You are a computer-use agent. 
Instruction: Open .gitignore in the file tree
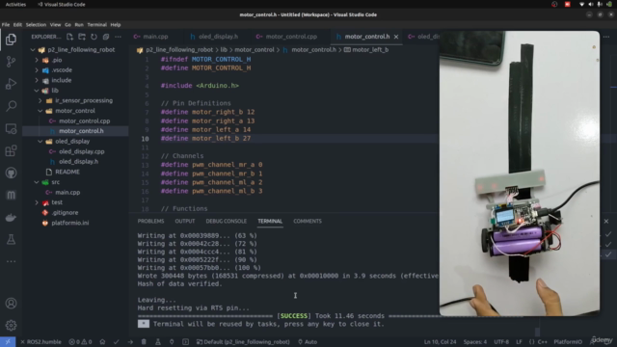click(x=65, y=212)
